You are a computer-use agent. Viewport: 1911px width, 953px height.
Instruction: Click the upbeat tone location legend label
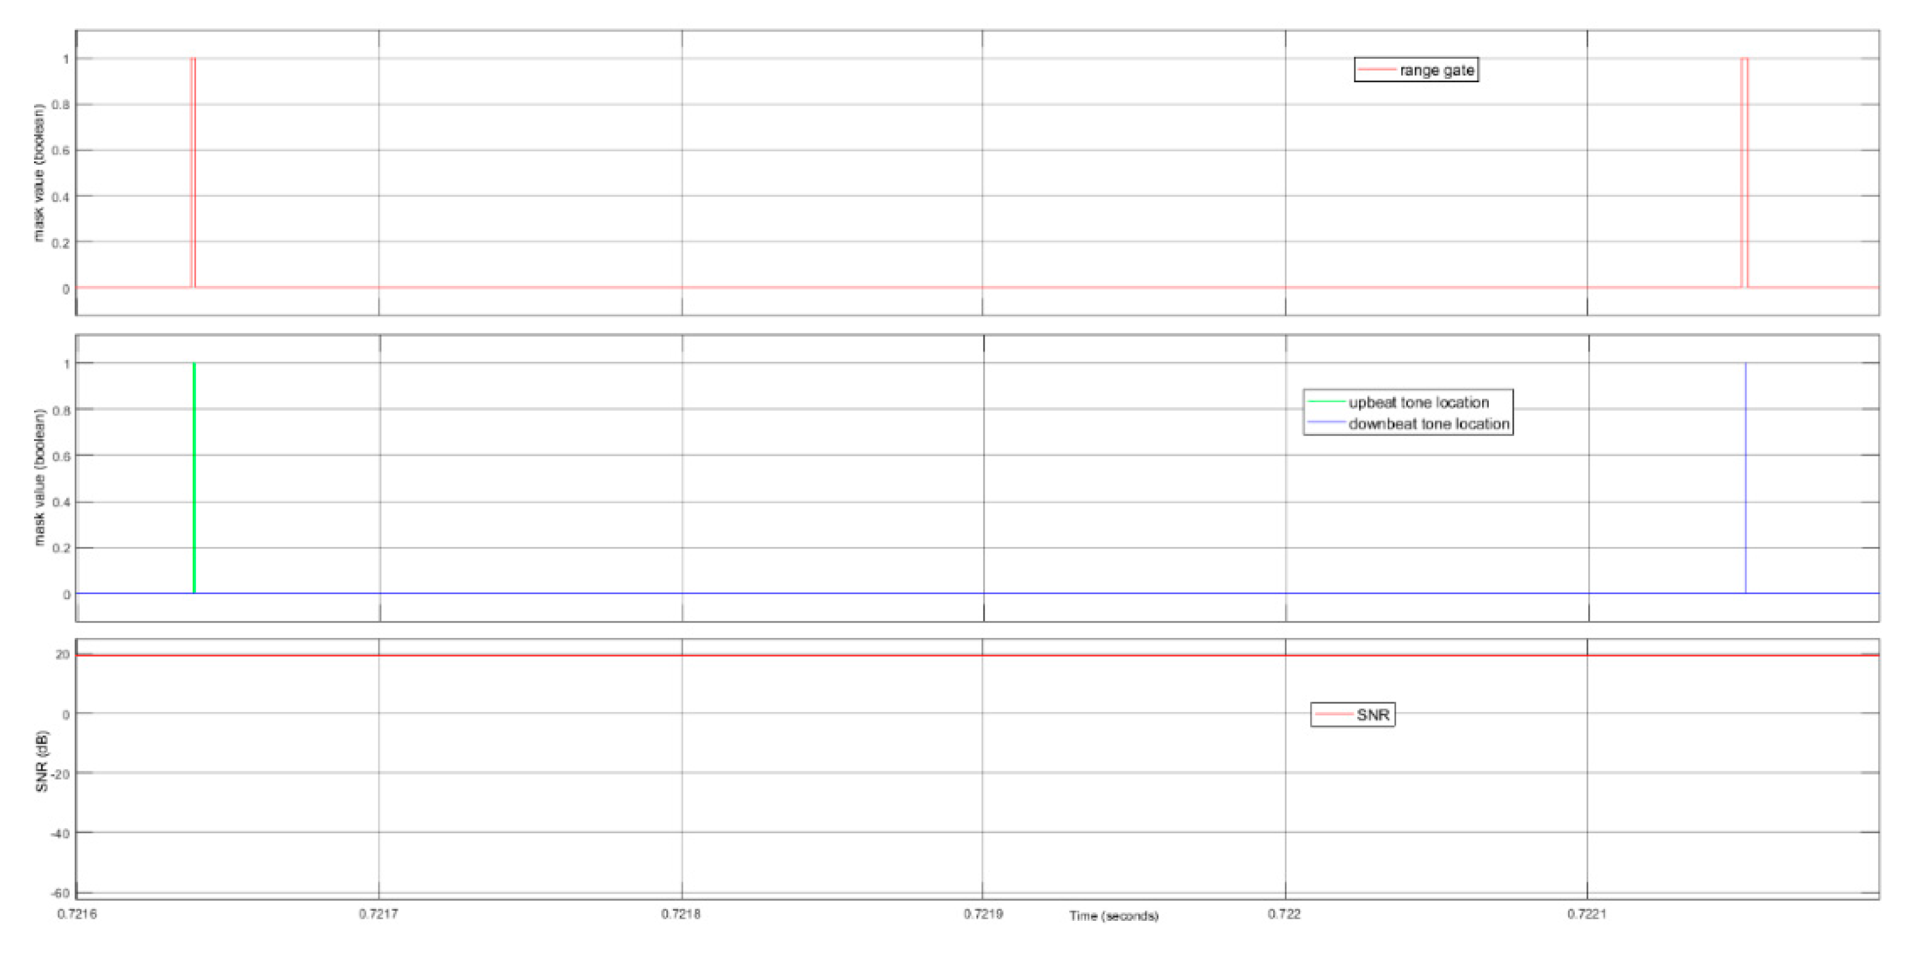coord(1418,403)
